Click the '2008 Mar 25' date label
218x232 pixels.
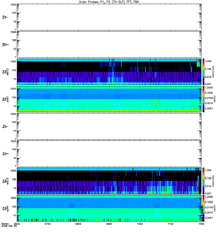coord(9,226)
